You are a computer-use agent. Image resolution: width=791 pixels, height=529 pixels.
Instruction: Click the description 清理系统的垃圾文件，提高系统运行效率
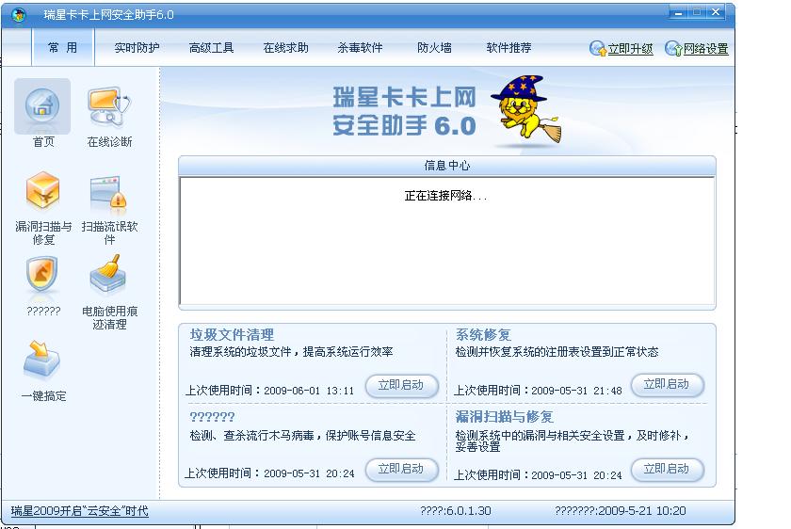(291, 351)
